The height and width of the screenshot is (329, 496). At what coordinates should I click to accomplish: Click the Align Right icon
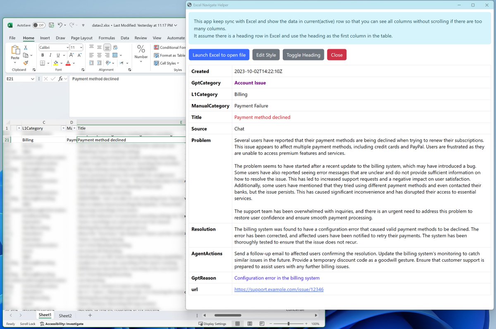click(107, 55)
